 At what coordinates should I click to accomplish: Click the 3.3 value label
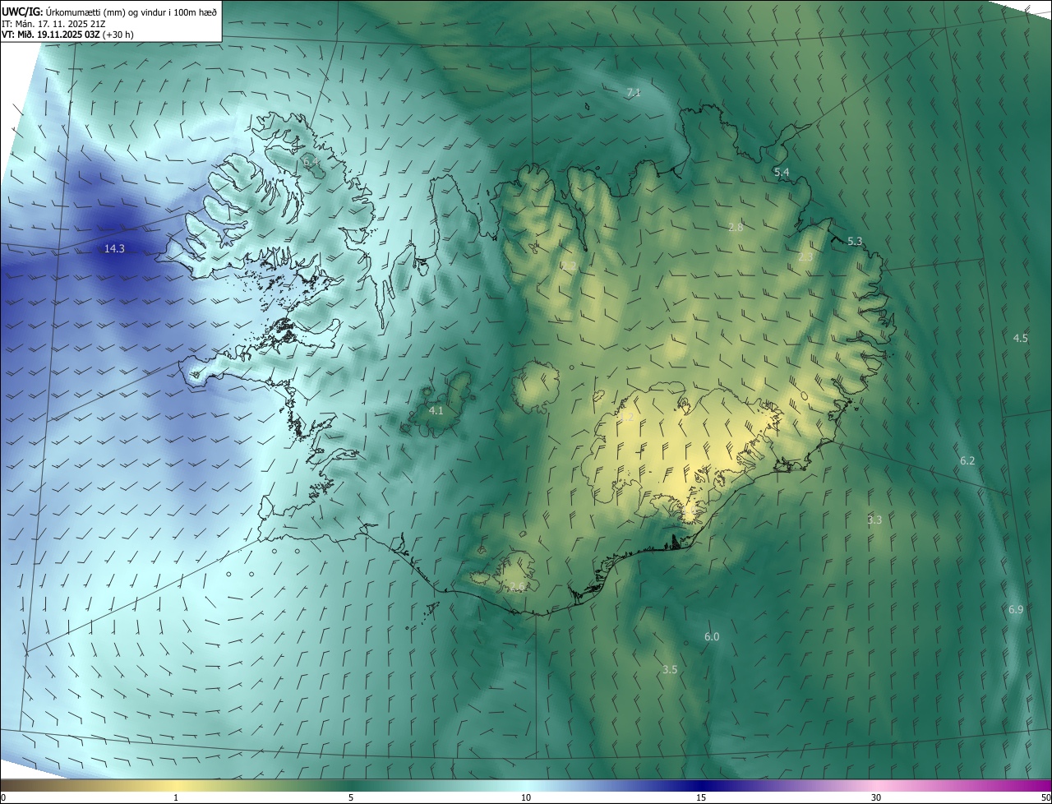tap(874, 520)
